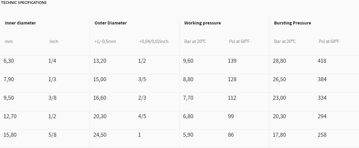Select the Outer Diameter column header
Image resolution: width=359 pixels, height=148 pixels.
[x=111, y=23]
